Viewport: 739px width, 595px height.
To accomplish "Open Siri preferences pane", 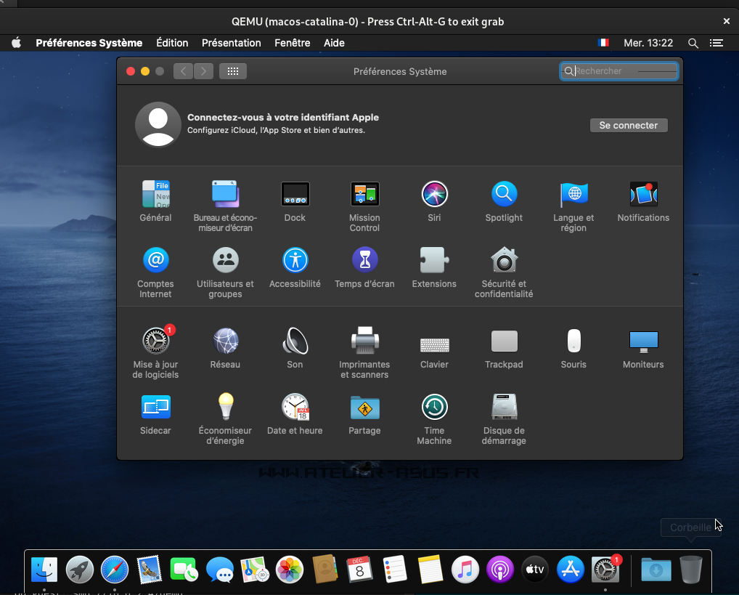I will point(434,195).
